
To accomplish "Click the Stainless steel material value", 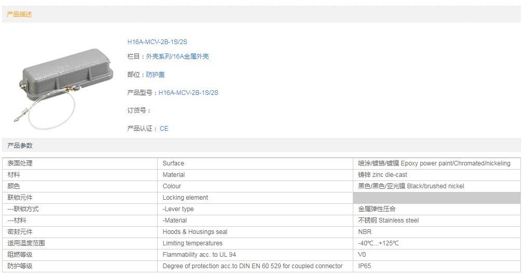I will pyautogui.click(x=388, y=220).
